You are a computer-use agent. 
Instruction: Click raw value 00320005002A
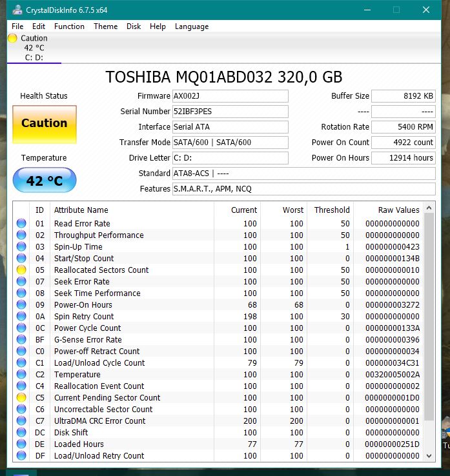coord(393,374)
